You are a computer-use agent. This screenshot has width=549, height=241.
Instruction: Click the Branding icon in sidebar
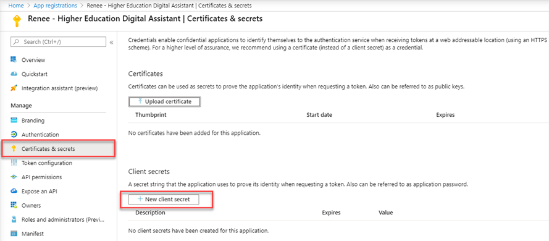pyautogui.click(x=14, y=120)
